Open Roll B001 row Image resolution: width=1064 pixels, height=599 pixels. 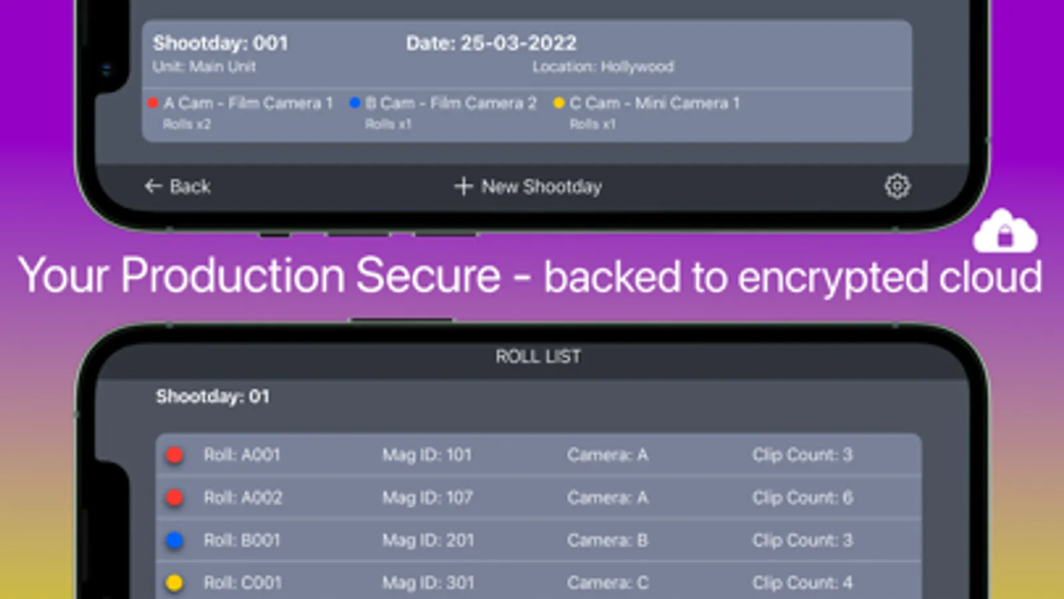tap(242, 540)
